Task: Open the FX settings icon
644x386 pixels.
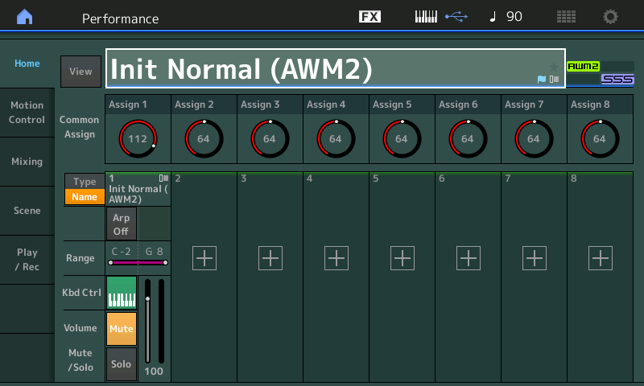Action: point(369,17)
